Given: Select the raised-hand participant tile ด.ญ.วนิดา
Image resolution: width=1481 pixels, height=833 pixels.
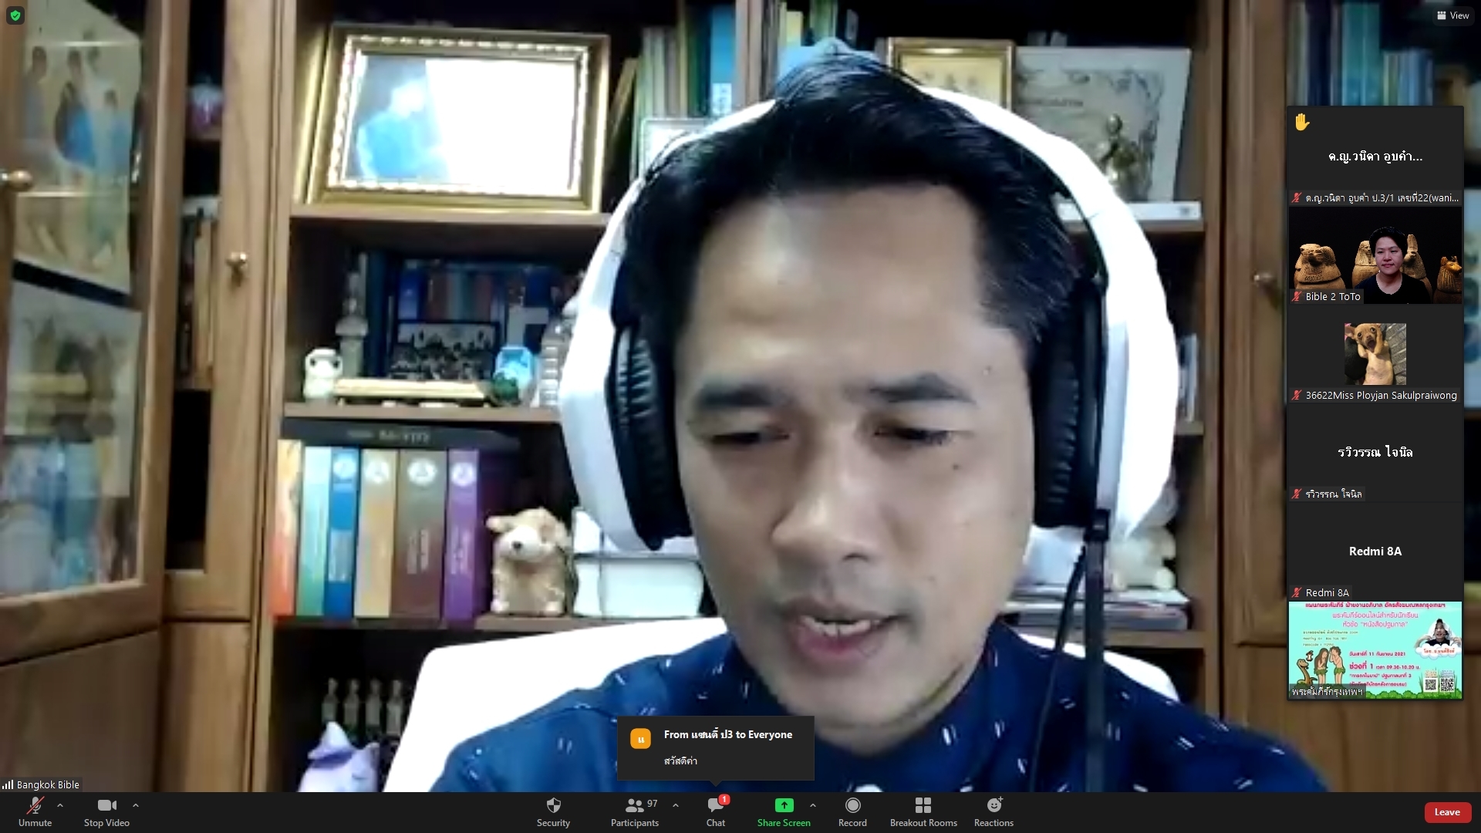Looking at the screenshot, I should tap(1375, 156).
